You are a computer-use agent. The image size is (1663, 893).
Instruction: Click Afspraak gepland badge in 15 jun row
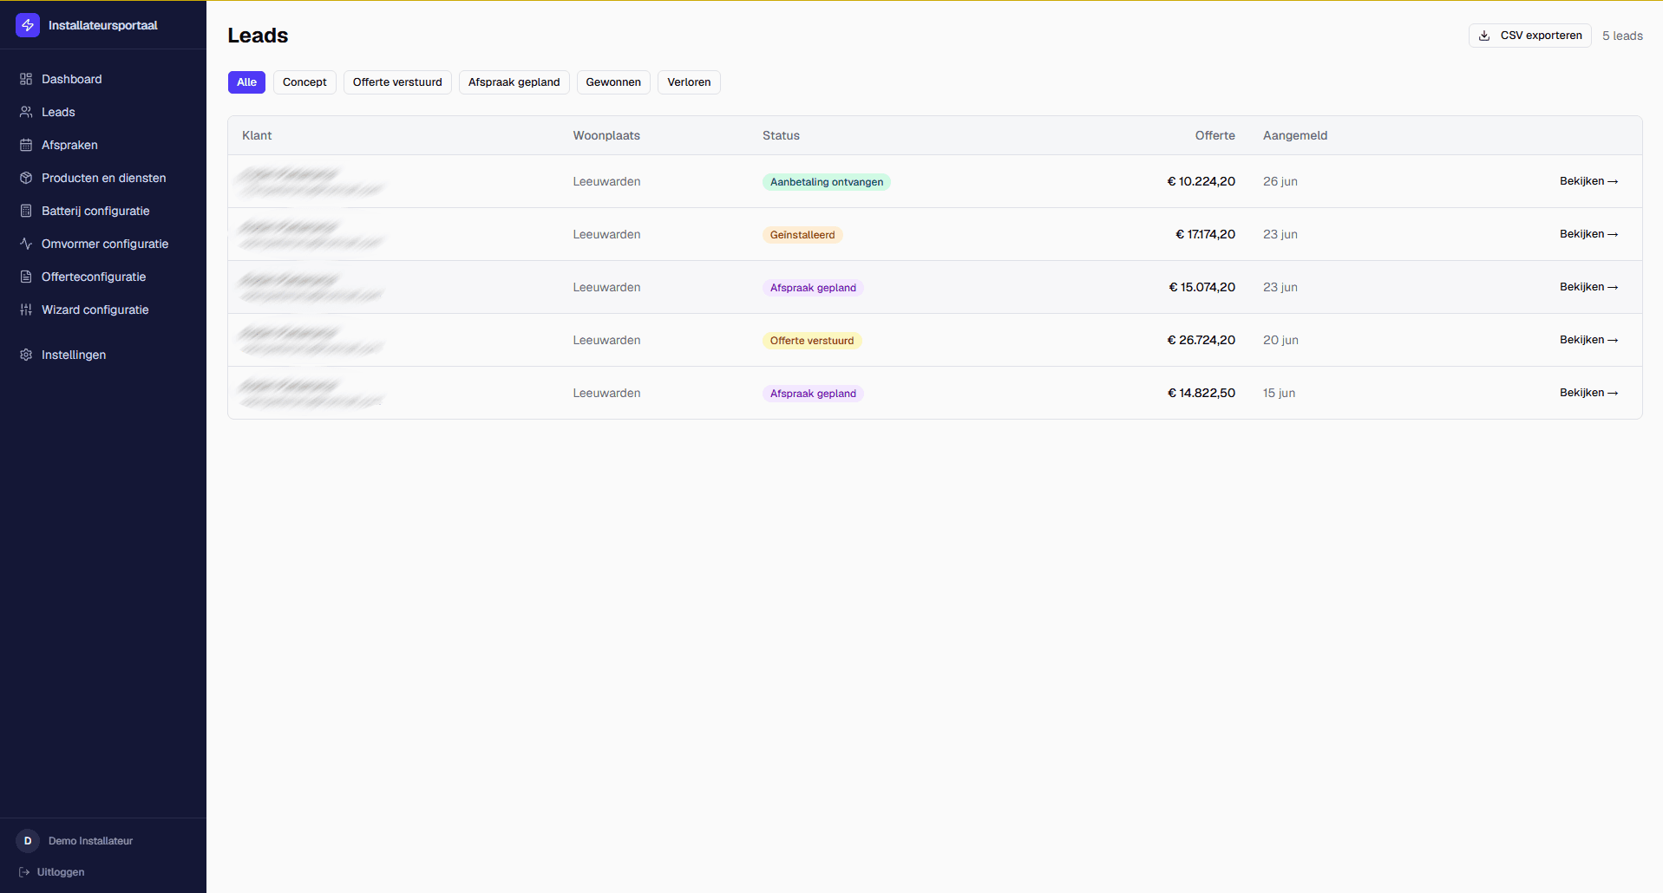813,394
